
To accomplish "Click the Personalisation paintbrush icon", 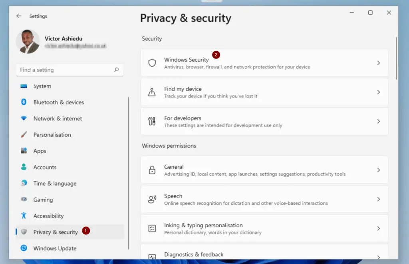I will point(24,134).
